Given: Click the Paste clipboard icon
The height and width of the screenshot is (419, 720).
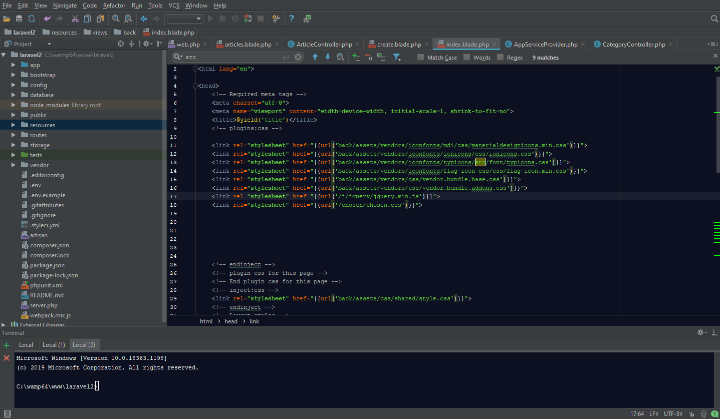Looking at the screenshot, I should tap(100, 19).
